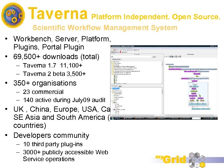Click the "Scientific Workflow Management System" subtitle
Image resolution: width=224 pixels, height=168 pixels.
coord(105,28)
